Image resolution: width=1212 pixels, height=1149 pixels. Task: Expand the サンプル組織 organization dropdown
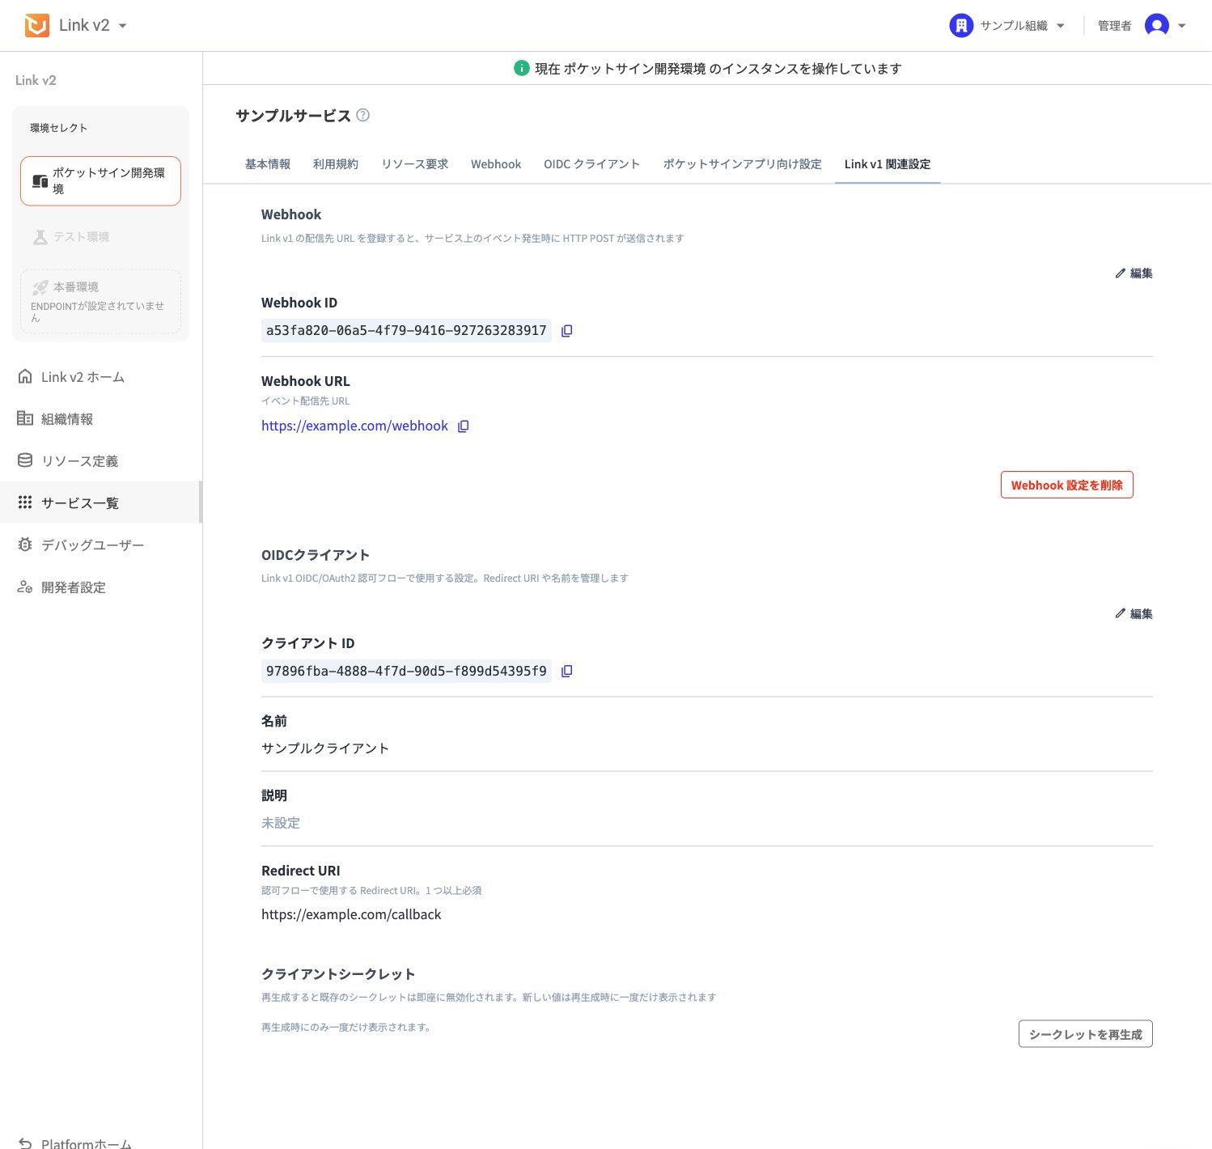(1061, 26)
